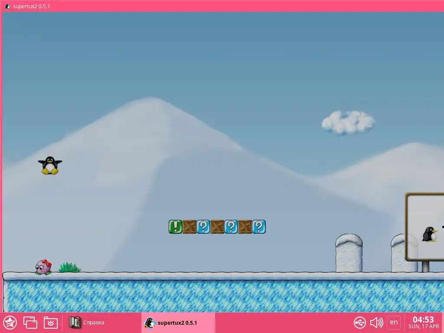This screenshot has width=444, height=333.
Task: Click the third wooden crate block
Action: pyautogui.click(x=245, y=227)
